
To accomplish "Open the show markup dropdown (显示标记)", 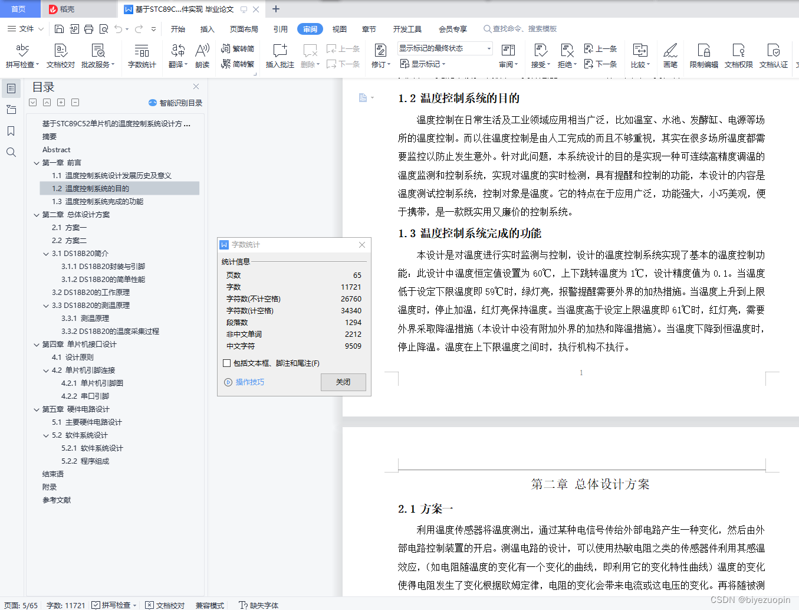I will tap(423, 64).
